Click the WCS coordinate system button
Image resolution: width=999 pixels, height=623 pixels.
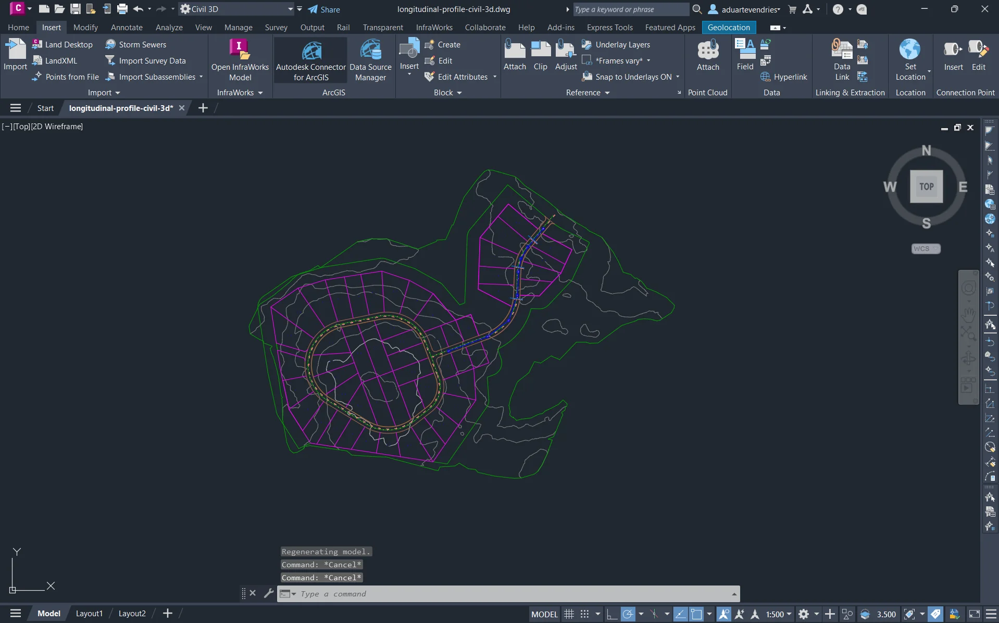926,248
